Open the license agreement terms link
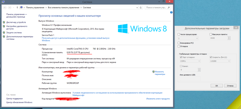Viewport: 241px width, 109px height. (x=117, y=94)
